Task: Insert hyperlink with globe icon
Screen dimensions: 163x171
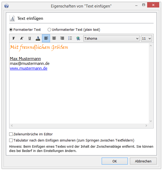Action: [78, 38]
